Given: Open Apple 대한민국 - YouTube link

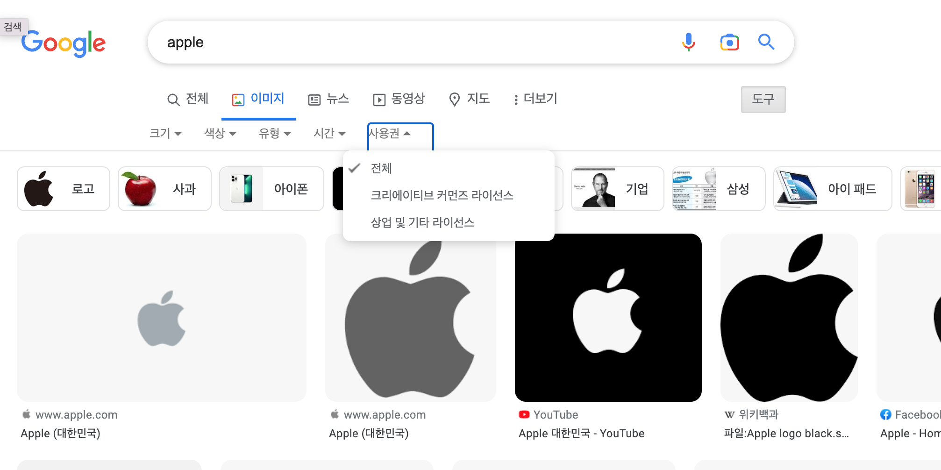Looking at the screenshot, I should 582,434.
